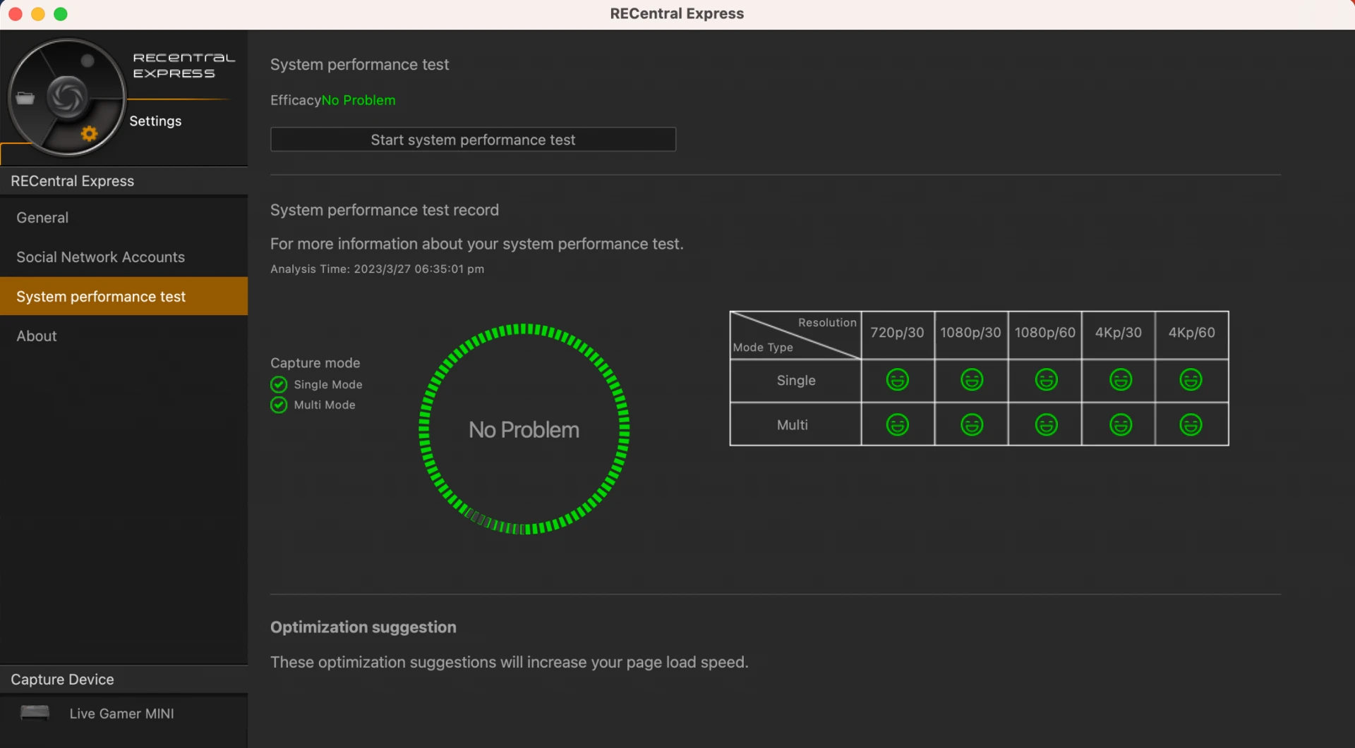
Task: Select Live Gamer MINI capture device
Action: click(121, 713)
